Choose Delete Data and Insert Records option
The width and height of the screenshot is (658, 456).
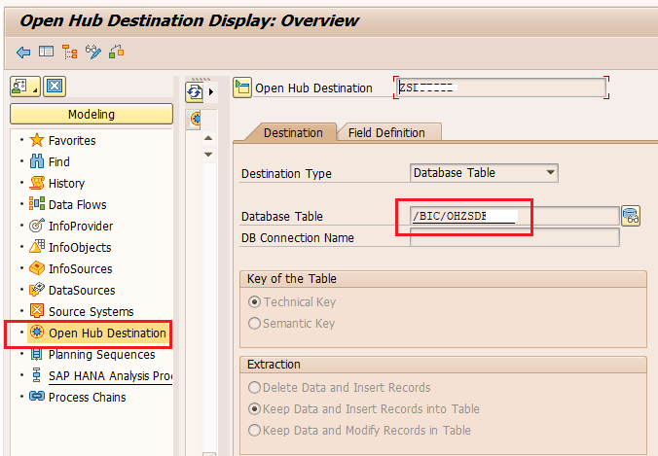255,388
